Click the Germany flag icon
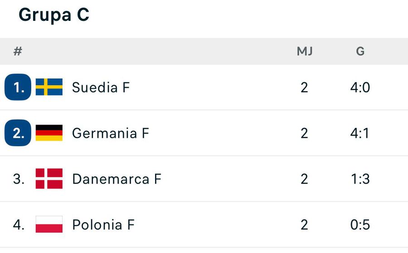Viewport: 408px width, 253px height. tap(49, 133)
